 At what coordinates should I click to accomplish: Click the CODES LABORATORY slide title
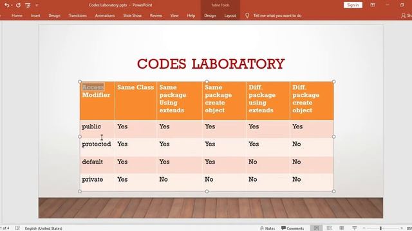[x=211, y=64]
